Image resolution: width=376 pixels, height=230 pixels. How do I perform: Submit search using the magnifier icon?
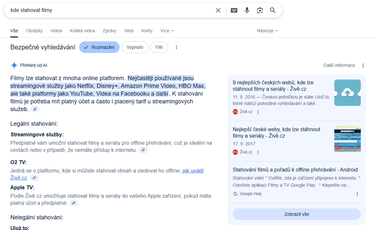point(273,10)
